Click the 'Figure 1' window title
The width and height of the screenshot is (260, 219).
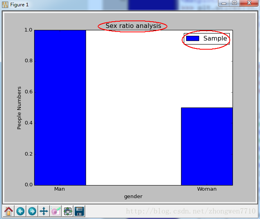(x=19, y=5)
